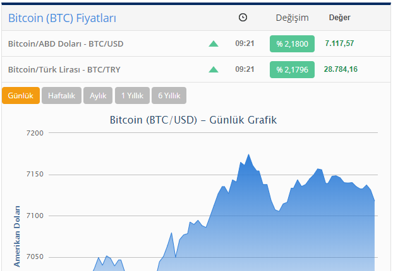Switch to the Haftalık chart tab

point(62,96)
